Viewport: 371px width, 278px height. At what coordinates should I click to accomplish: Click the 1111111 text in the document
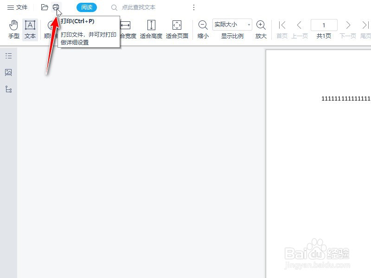(346, 99)
